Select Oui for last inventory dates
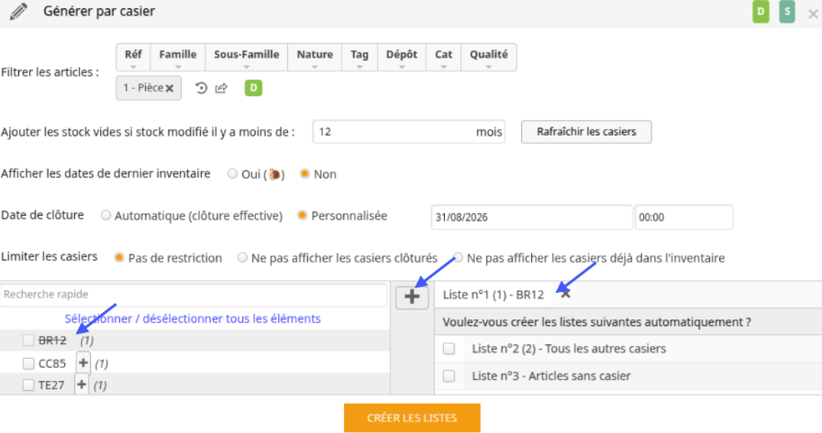822x433 pixels. (232, 174)
